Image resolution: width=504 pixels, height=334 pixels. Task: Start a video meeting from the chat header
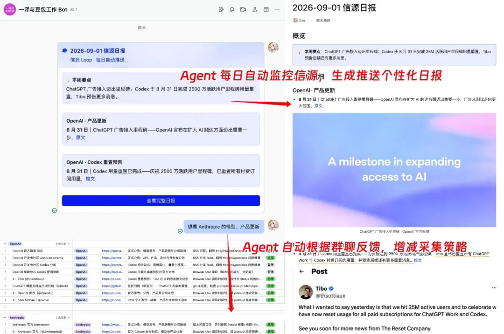243,10
